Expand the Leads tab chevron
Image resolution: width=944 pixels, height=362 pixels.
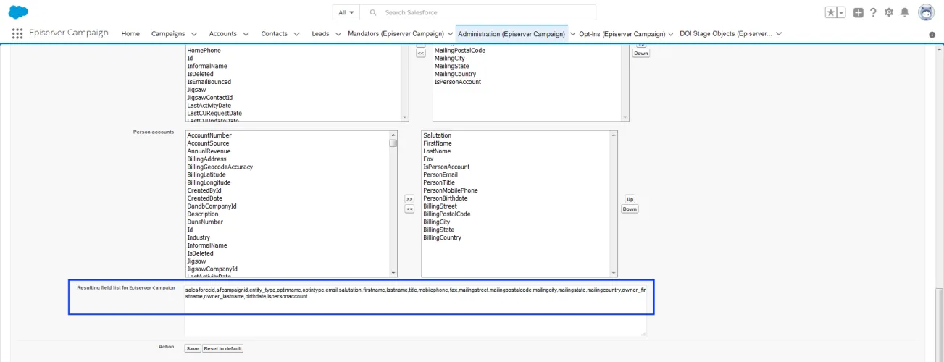(338, 34)
